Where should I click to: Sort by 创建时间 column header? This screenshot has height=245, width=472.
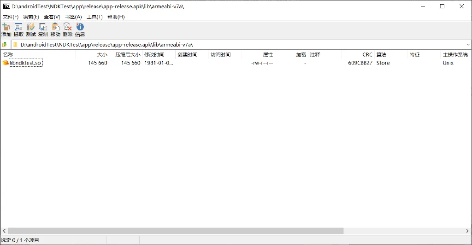(x=192, y=54)
